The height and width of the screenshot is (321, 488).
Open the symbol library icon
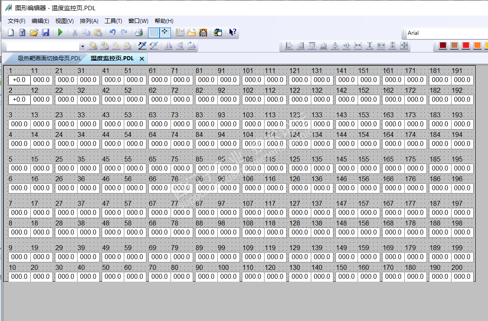pos(180,32)
